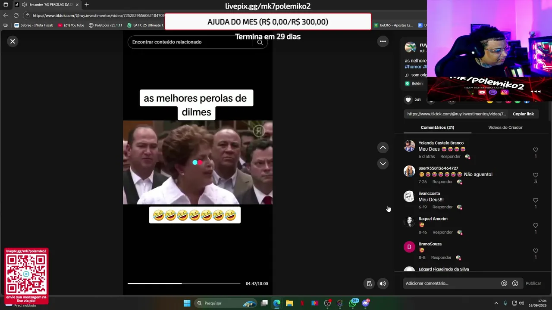Close the TikTok video viewer with X

[13, 41]
